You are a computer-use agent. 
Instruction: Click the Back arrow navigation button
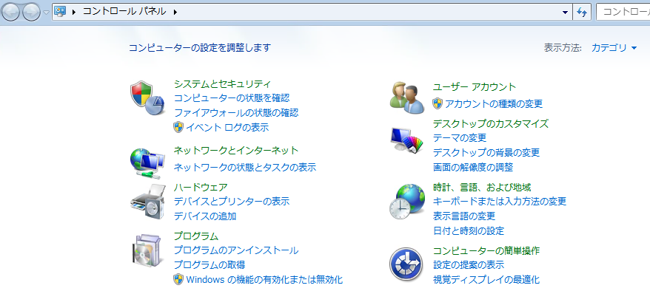click(x=11, y=13)
